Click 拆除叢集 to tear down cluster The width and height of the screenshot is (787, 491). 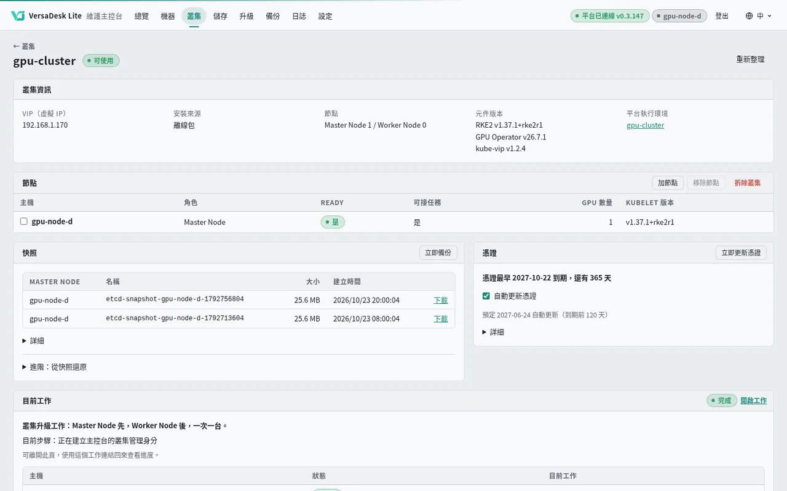[748, 183]
